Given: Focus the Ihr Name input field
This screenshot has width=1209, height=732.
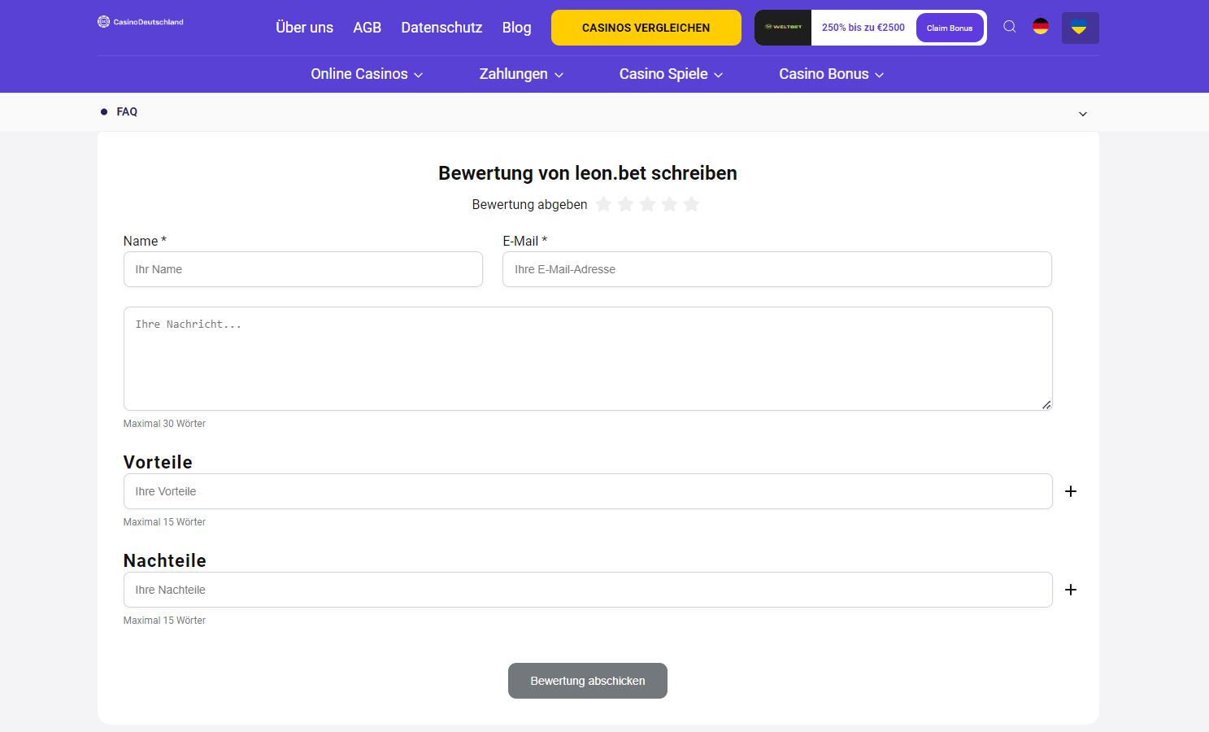Looking at the screenshot, I should (x=303, y=269).
